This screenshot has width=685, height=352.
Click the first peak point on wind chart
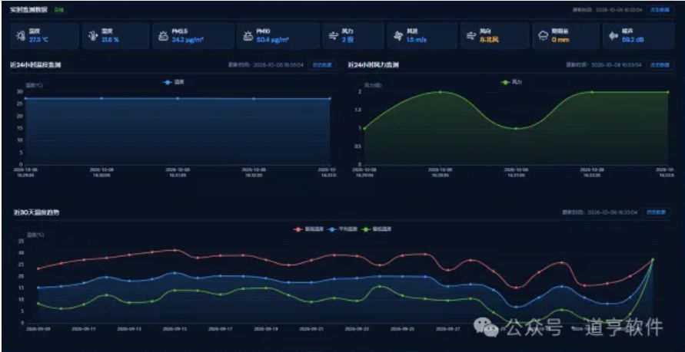point(440,92)
